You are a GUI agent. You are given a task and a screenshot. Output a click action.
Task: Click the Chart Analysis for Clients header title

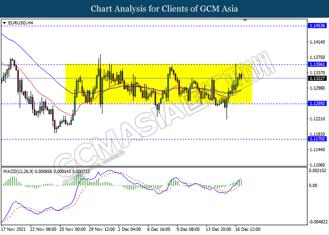tap(164, 9)
